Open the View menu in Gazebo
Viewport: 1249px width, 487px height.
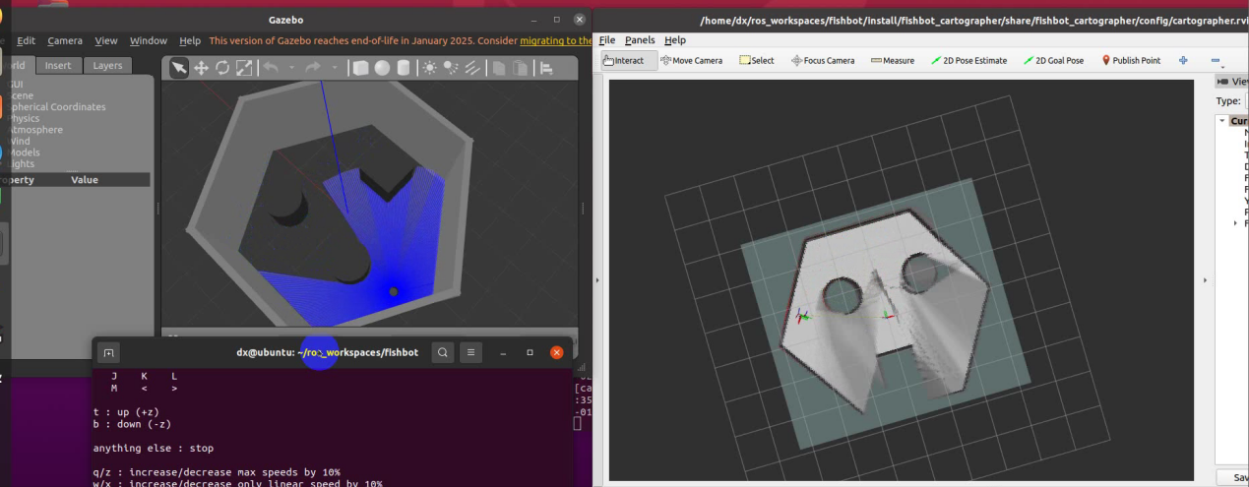point(106,40)
